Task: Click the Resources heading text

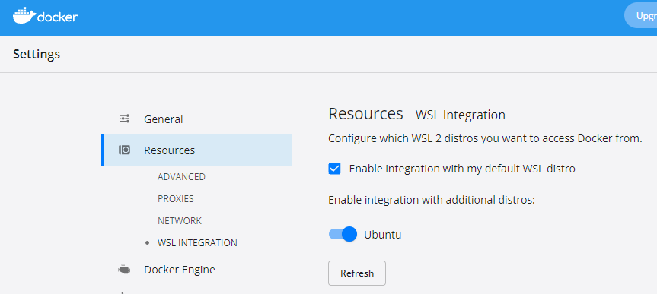Action: tap(365, 114)
